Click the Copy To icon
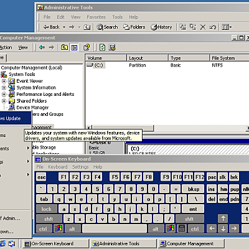 point(193,27)
